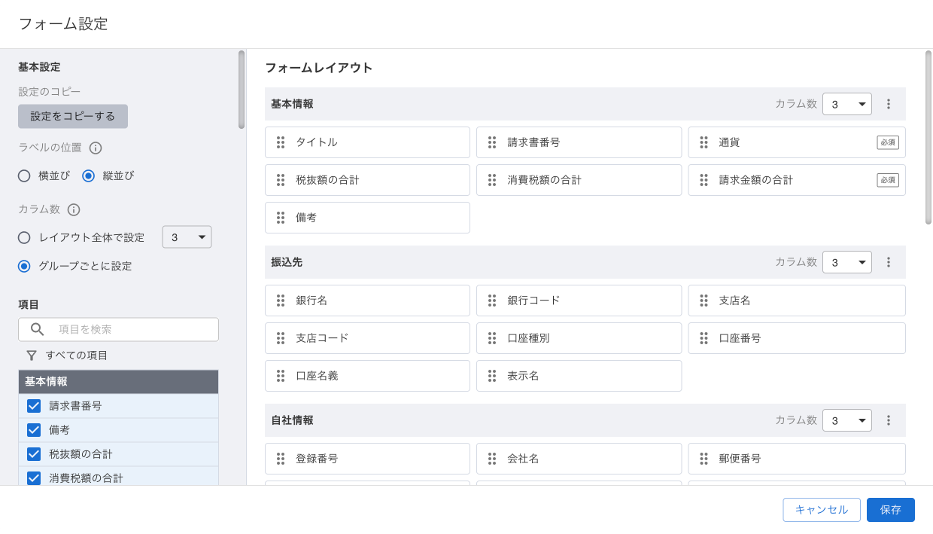Open the three-dot menu for 振込先 group

(888, 262)
